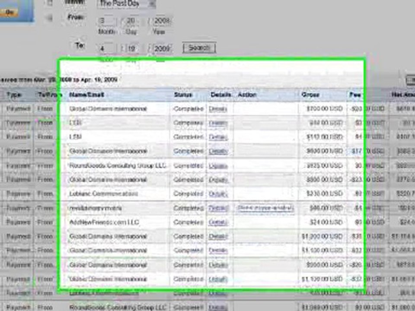Click Completed status in AddNewFriends.com row

(x=188, y=222)
